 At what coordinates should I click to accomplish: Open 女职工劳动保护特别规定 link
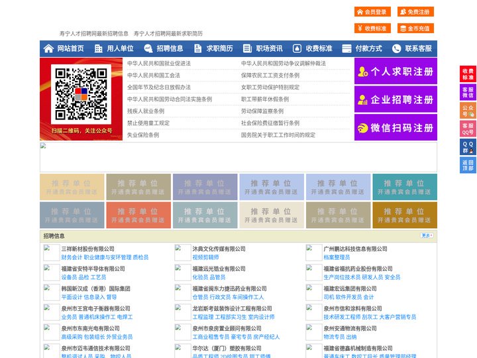pos(270,88)
